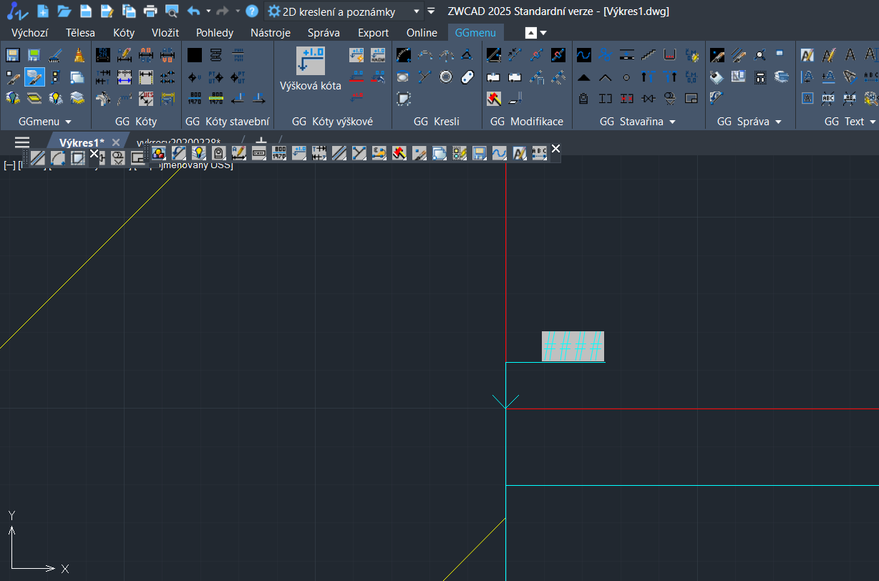Toggle the ribbon minimize arrow button
This screenshot has height=581, width=879.
[530, 33]
